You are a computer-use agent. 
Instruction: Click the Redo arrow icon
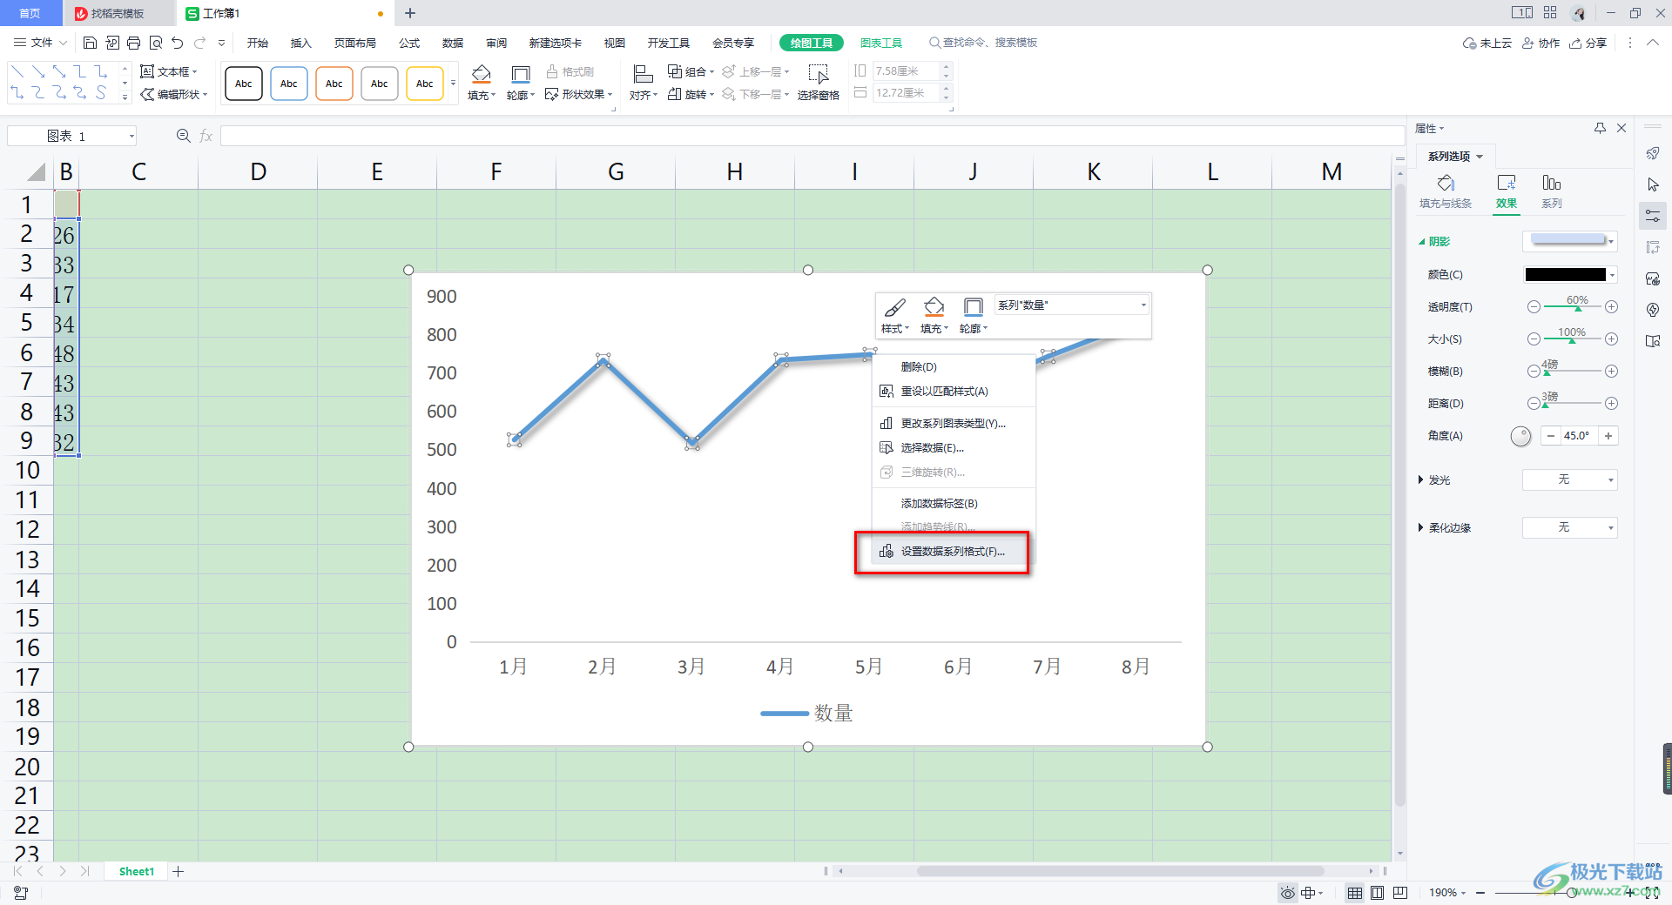pos(200,43)
